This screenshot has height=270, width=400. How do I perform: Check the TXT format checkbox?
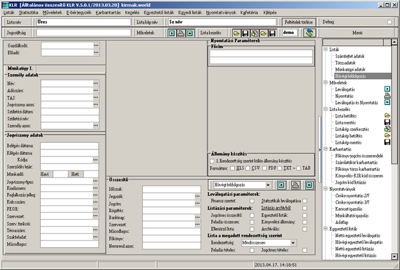pyautogui.click(x=280, y=168)
